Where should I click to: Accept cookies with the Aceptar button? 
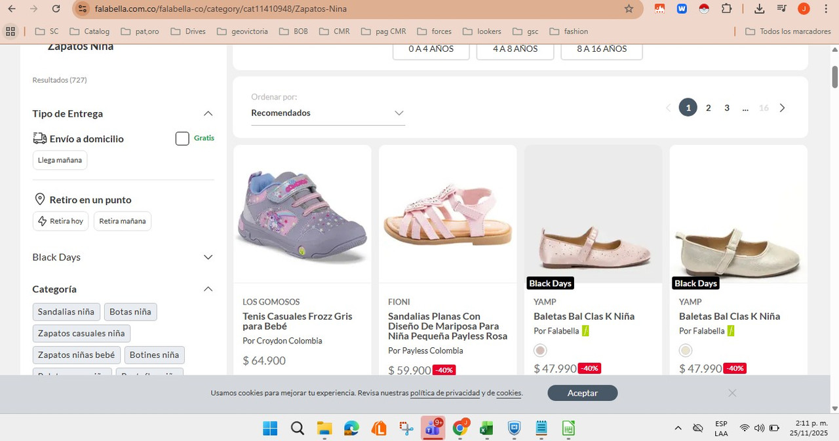click(x=583, y=393)
